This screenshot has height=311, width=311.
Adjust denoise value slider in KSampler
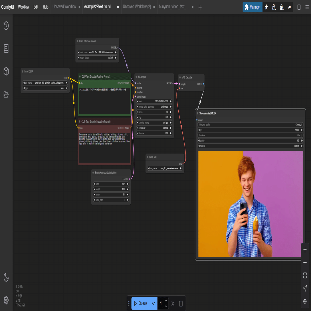[x=154, y=133]
